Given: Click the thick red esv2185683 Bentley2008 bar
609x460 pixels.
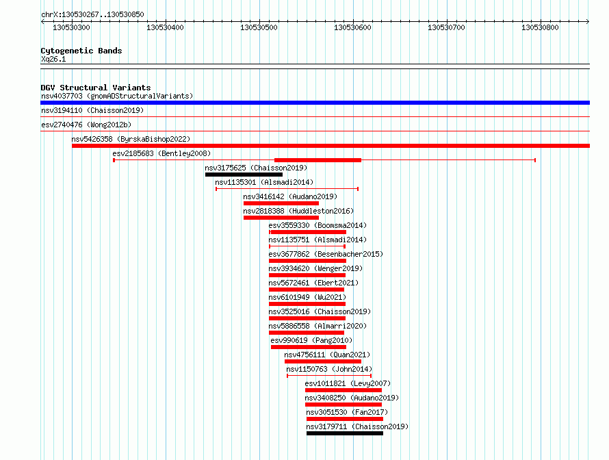Looking at the screenshot, I should click(x=318, y=160).
